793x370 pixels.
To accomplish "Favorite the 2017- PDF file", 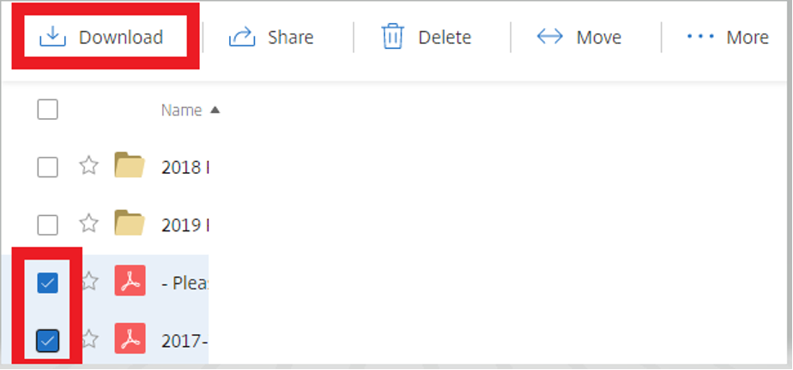I will [88, 340].
